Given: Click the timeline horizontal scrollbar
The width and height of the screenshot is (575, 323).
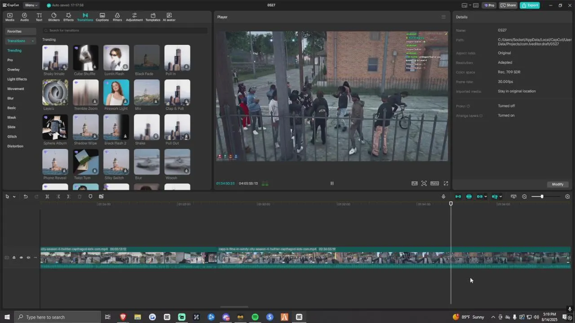Looking at the screenshot, I should click(234, 307).
